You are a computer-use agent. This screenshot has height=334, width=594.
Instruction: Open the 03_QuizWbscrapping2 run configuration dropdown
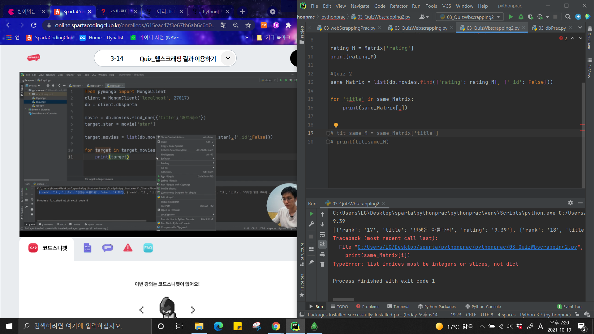pos(470,17)
